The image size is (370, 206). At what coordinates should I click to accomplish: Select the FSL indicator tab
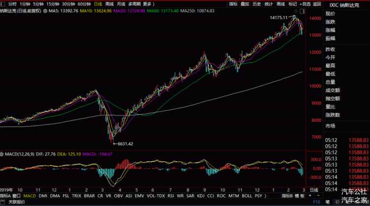[66, 196]
